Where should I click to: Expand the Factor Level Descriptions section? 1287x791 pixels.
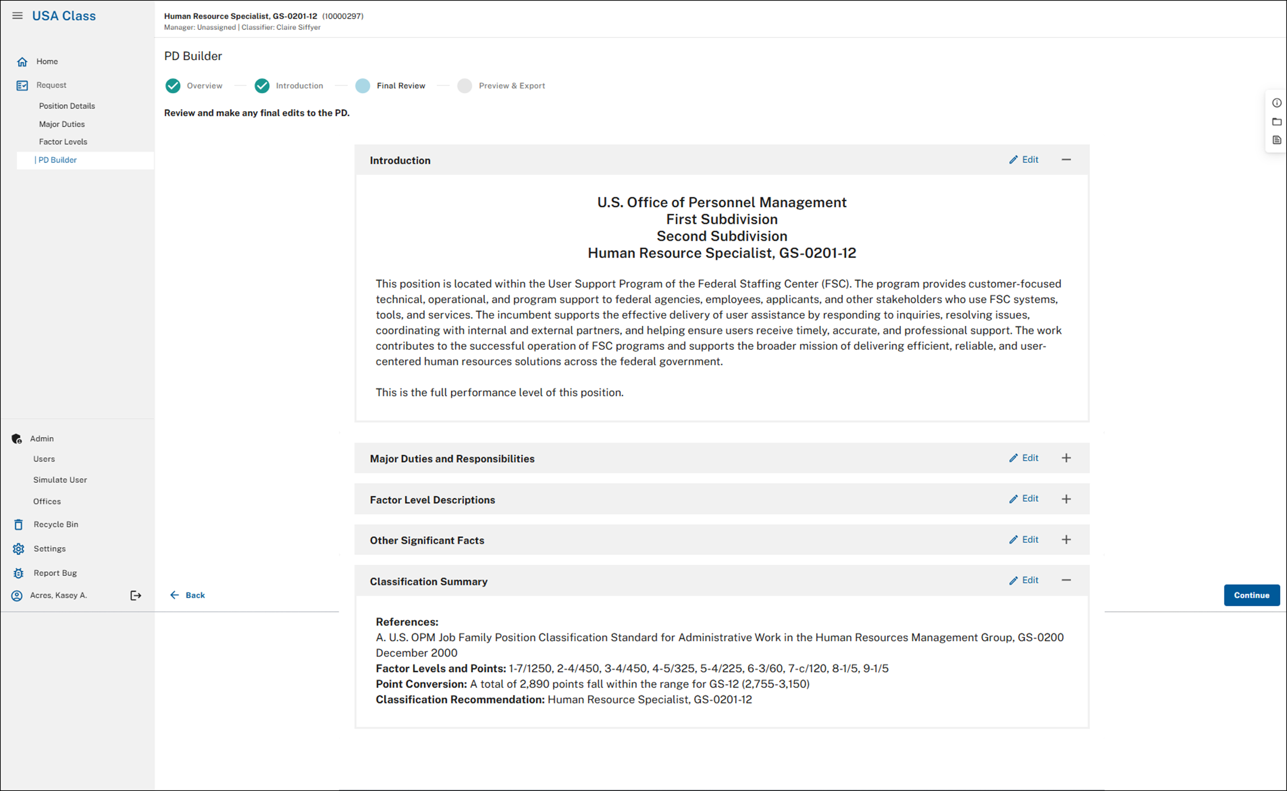tap(1066, 499)
